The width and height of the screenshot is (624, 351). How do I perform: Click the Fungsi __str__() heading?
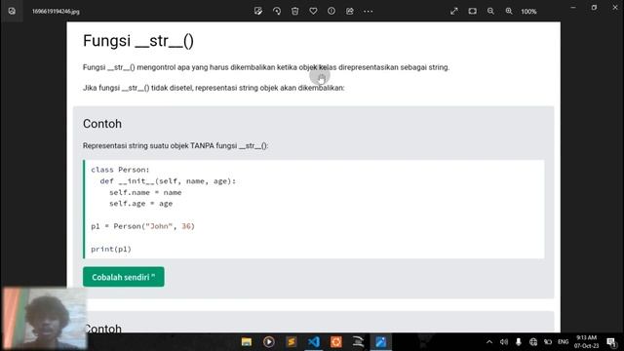[x=138, y=41]
